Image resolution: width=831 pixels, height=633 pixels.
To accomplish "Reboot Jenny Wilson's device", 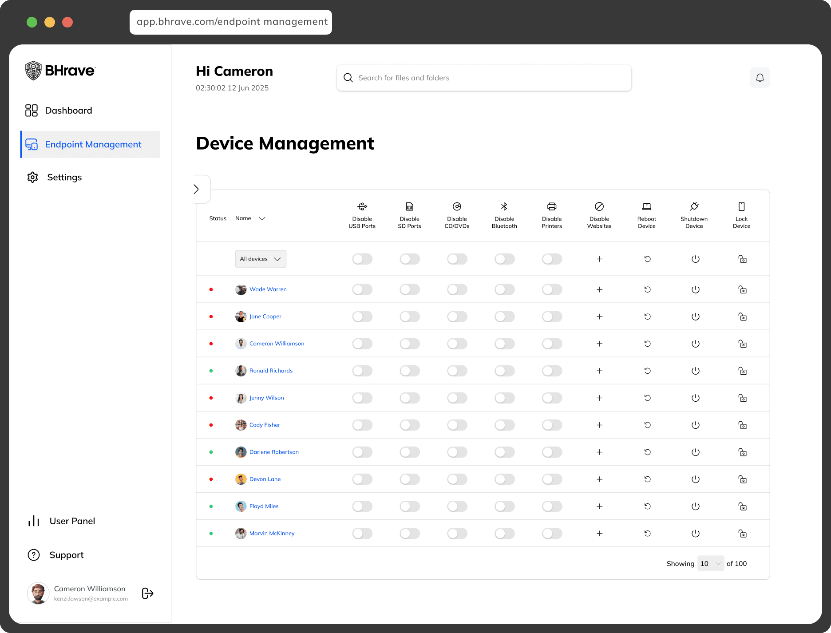I will (647, 398).
